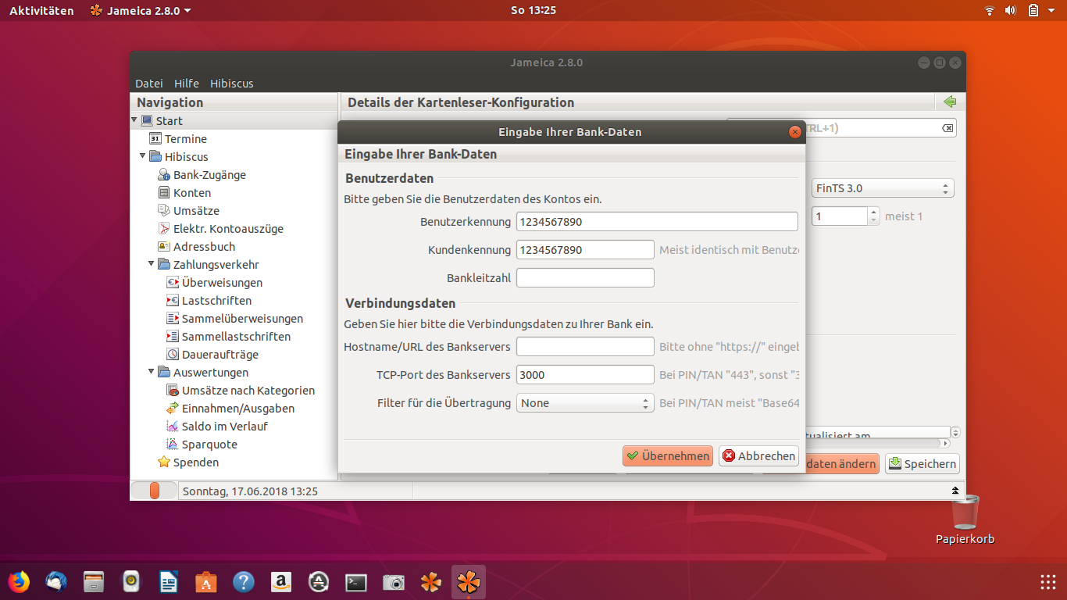Click the green back arrow icon
1067x600 pixels.
point(950,102)
